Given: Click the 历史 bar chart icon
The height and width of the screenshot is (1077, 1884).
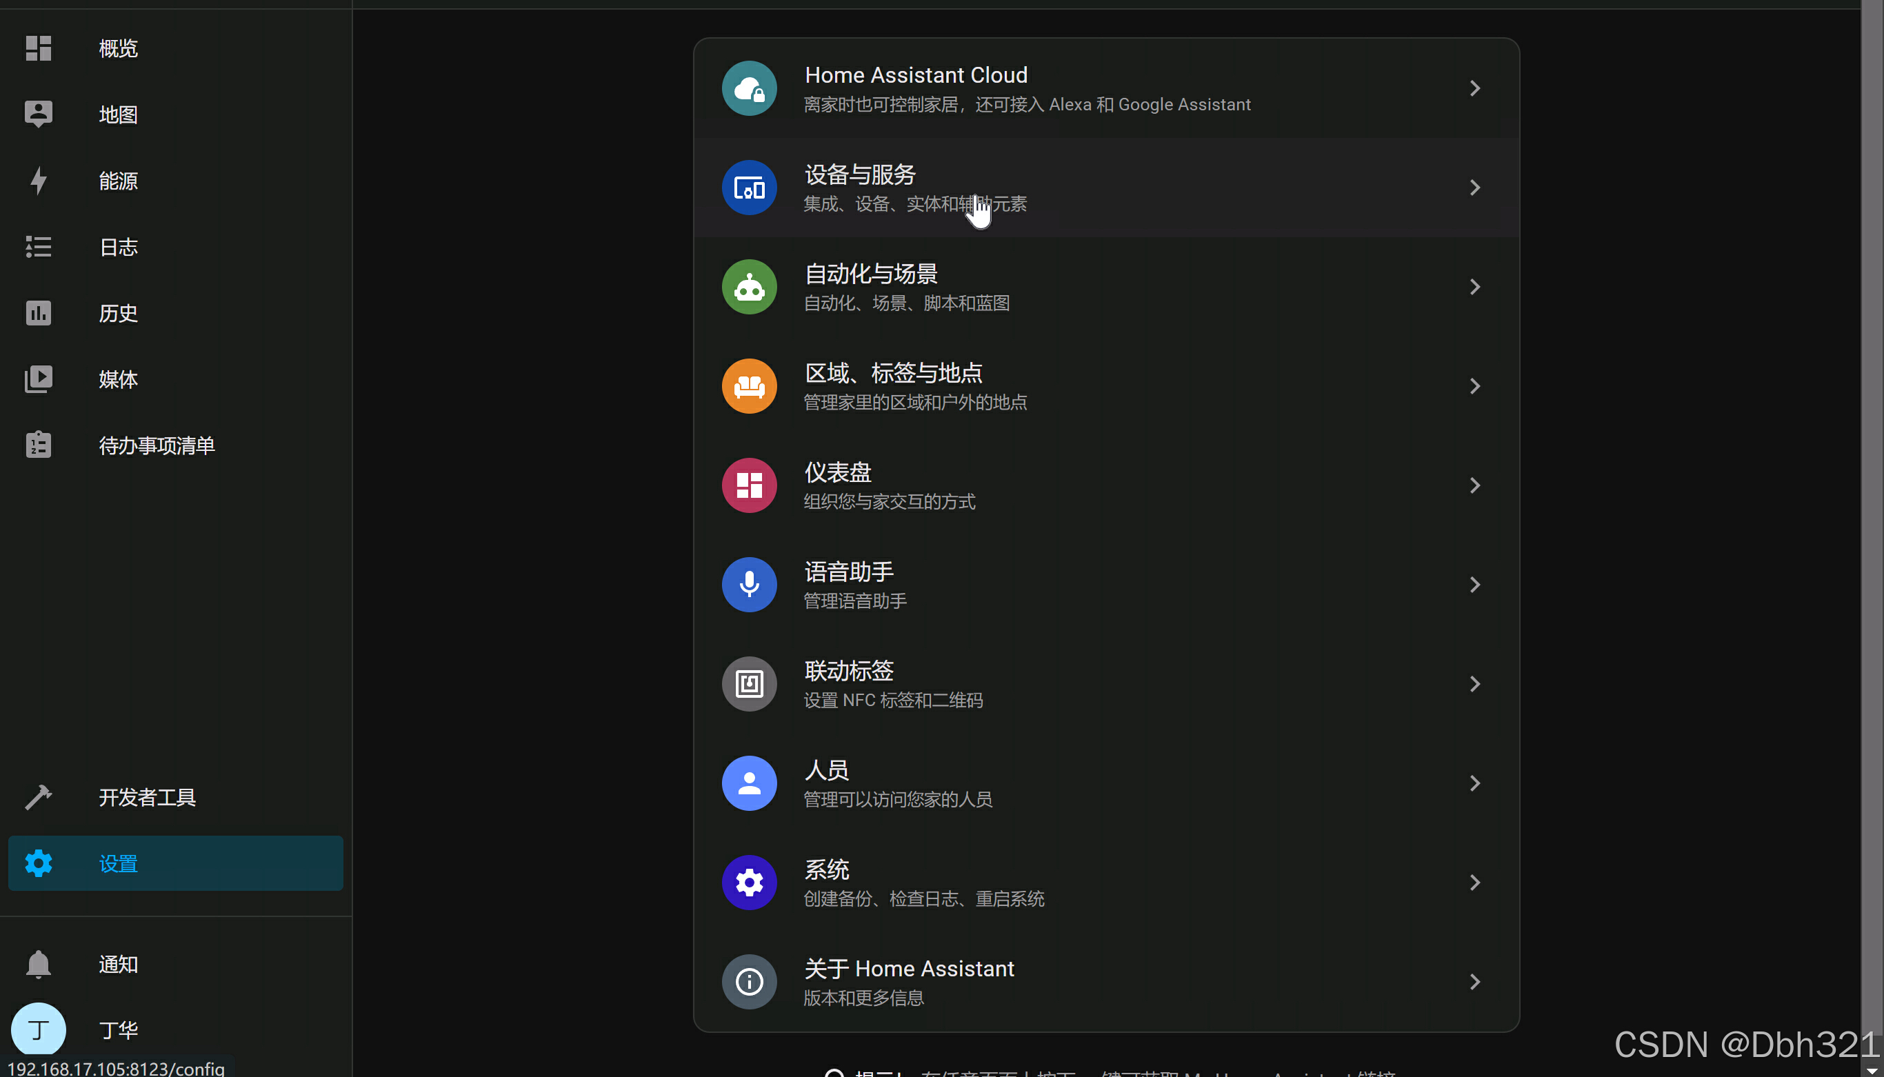Looking at the screenshot, I should point(39,313).
